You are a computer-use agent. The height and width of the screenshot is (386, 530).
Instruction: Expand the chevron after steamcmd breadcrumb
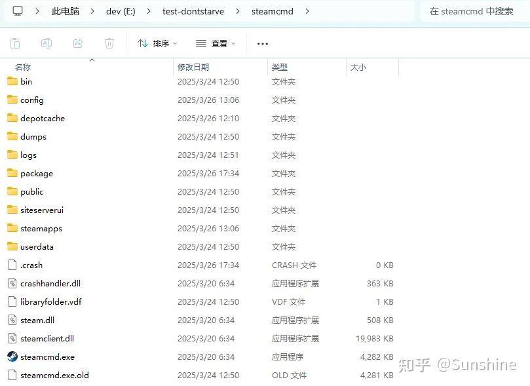307,11
